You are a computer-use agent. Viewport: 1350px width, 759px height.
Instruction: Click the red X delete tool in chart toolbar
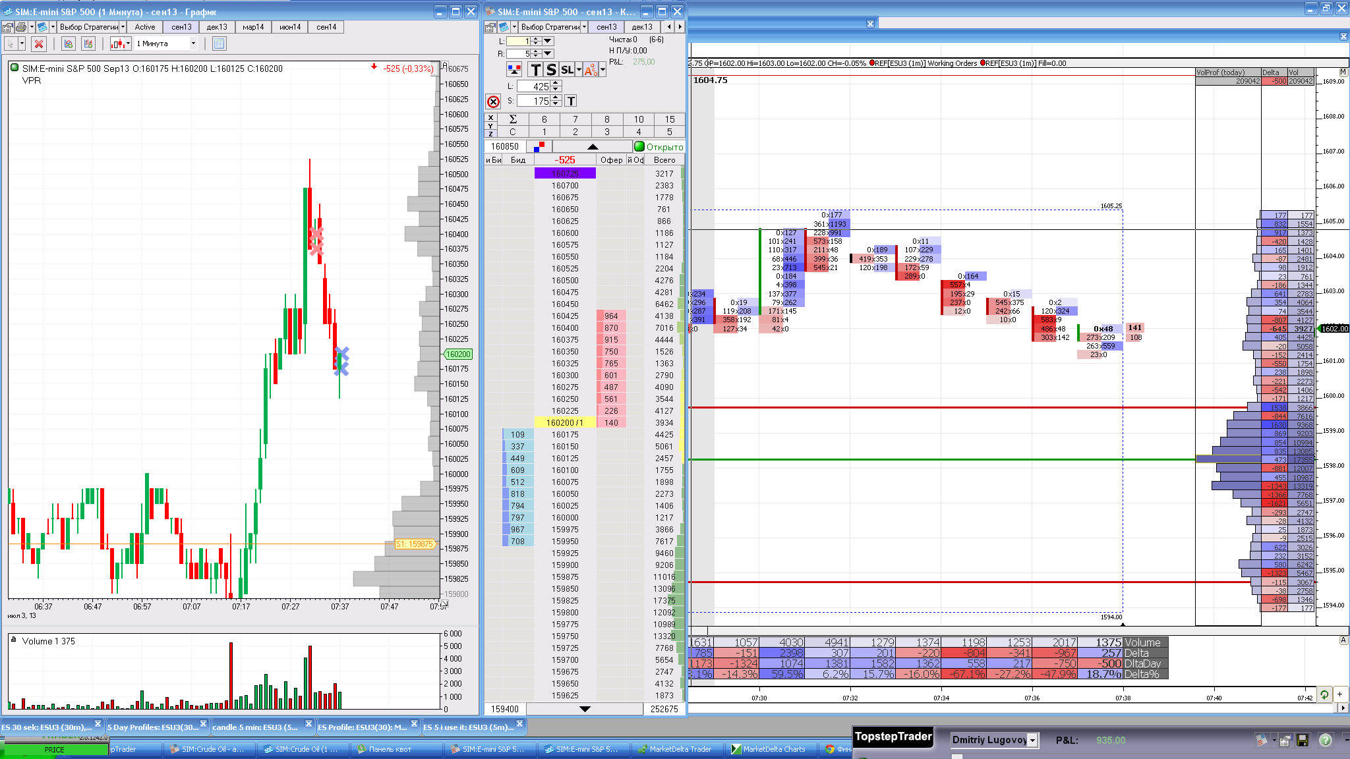tap(39, 43)
